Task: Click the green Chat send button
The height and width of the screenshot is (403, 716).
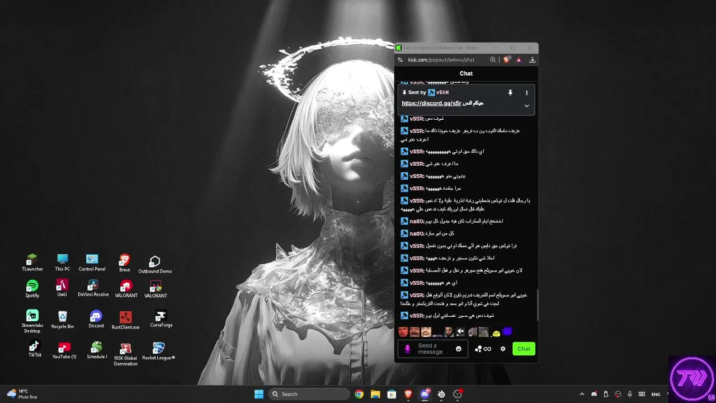Action: pyautogui.click(x=524, y=349)
